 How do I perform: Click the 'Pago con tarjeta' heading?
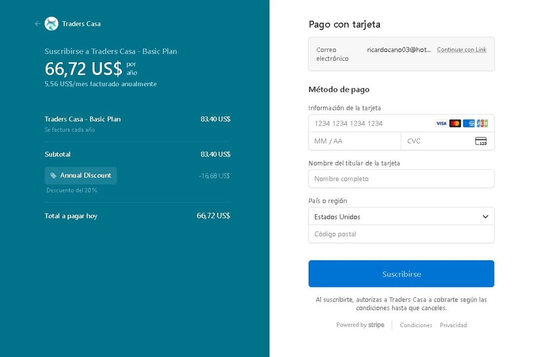pyautogui.click(x=345, y=24)
